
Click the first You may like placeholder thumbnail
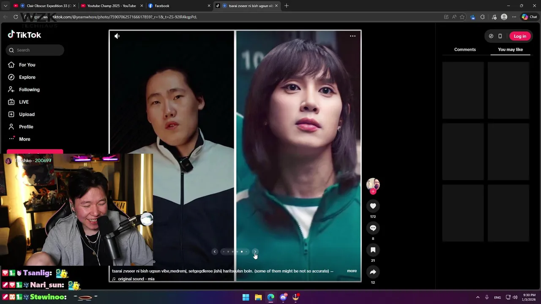(463, 90)
